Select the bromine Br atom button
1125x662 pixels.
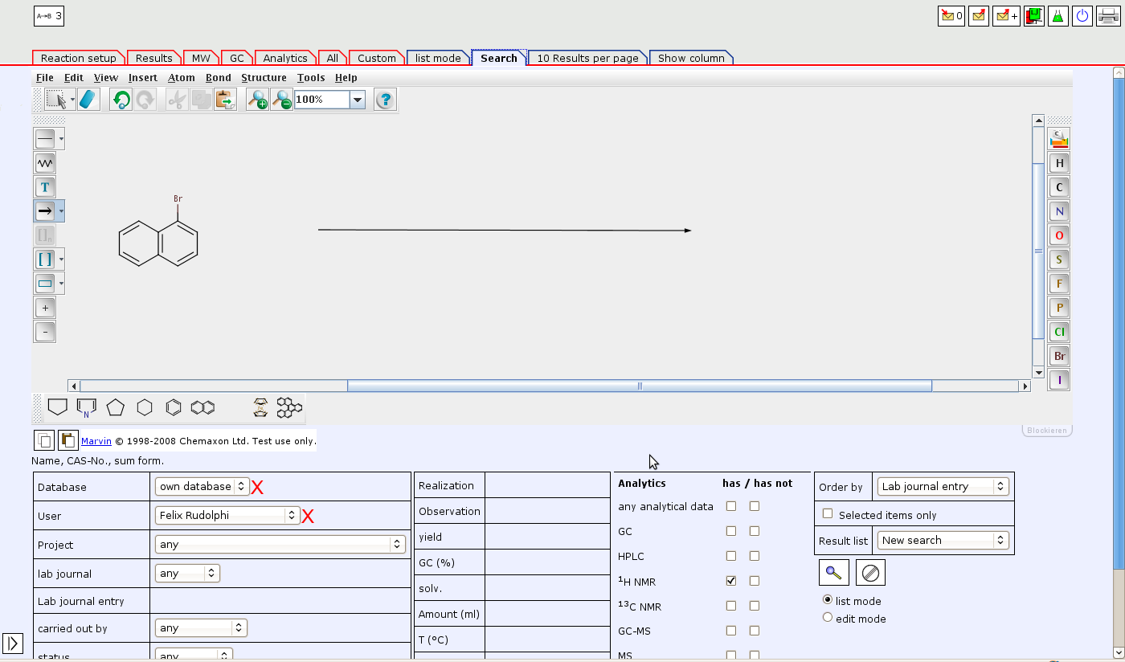pyautogui.click(x=1059, y=356)
